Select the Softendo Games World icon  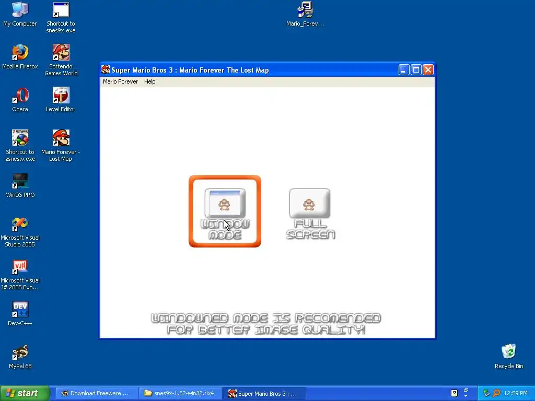(x=61, y=61)
